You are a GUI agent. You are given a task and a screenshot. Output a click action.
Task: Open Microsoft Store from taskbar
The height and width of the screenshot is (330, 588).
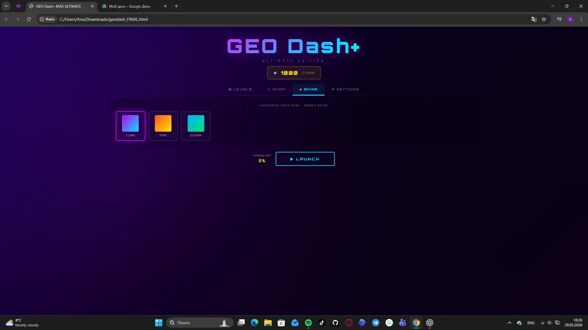point(281,323)
